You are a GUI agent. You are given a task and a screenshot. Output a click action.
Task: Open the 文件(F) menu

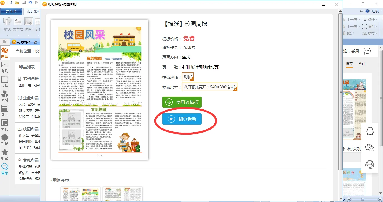[11, 11]
